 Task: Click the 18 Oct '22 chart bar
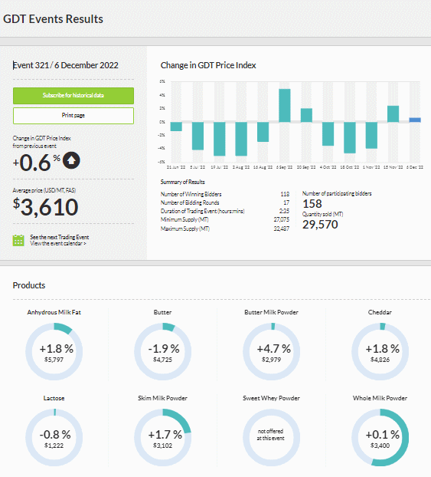[x=350, y=137]
